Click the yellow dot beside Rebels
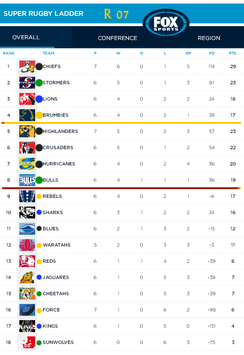 (39, 196)
